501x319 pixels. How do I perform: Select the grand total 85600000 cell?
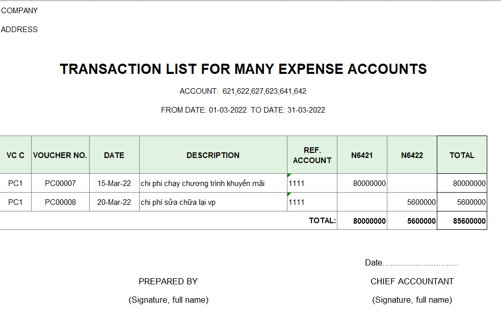462,221
